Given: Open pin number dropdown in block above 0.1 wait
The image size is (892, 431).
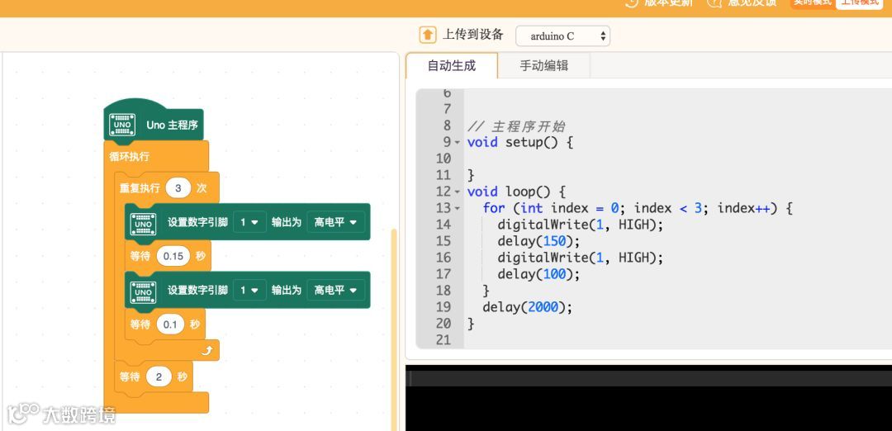Looking at the screenshot, I should pos(249,291).
